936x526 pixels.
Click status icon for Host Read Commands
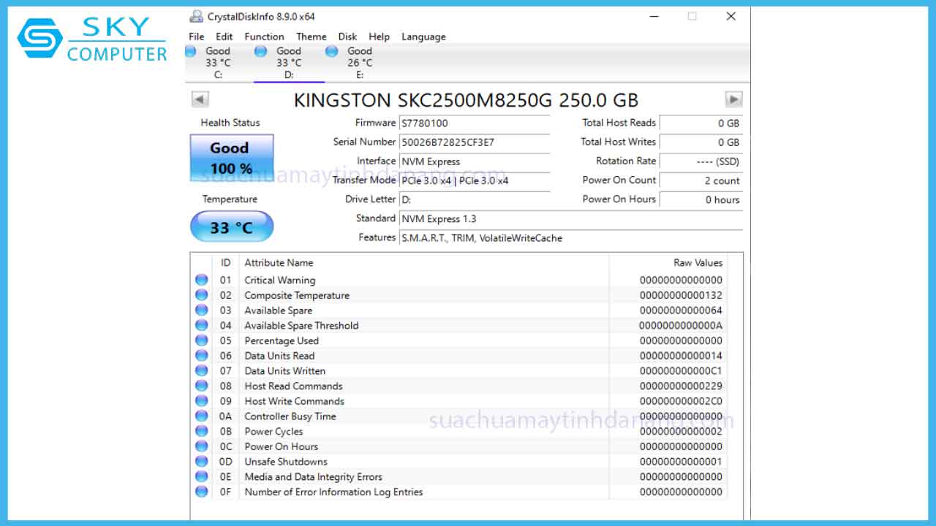202,386
